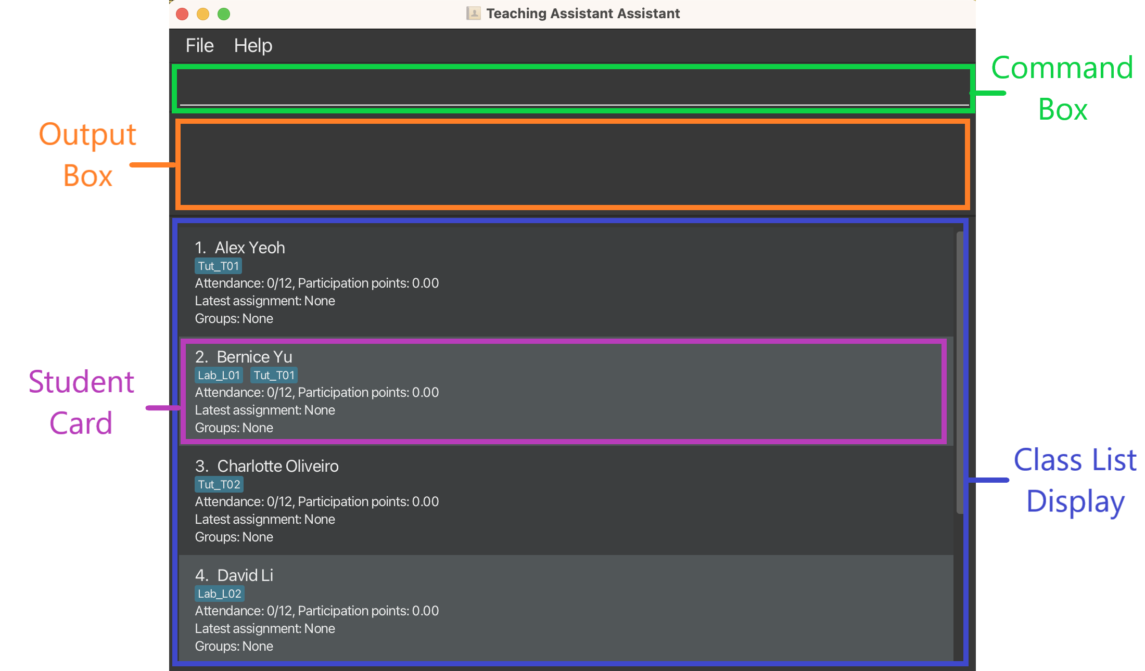The height and width of the screenshot is (671, 1145).
Task: Open the Help menu
Action: [256, 46]
